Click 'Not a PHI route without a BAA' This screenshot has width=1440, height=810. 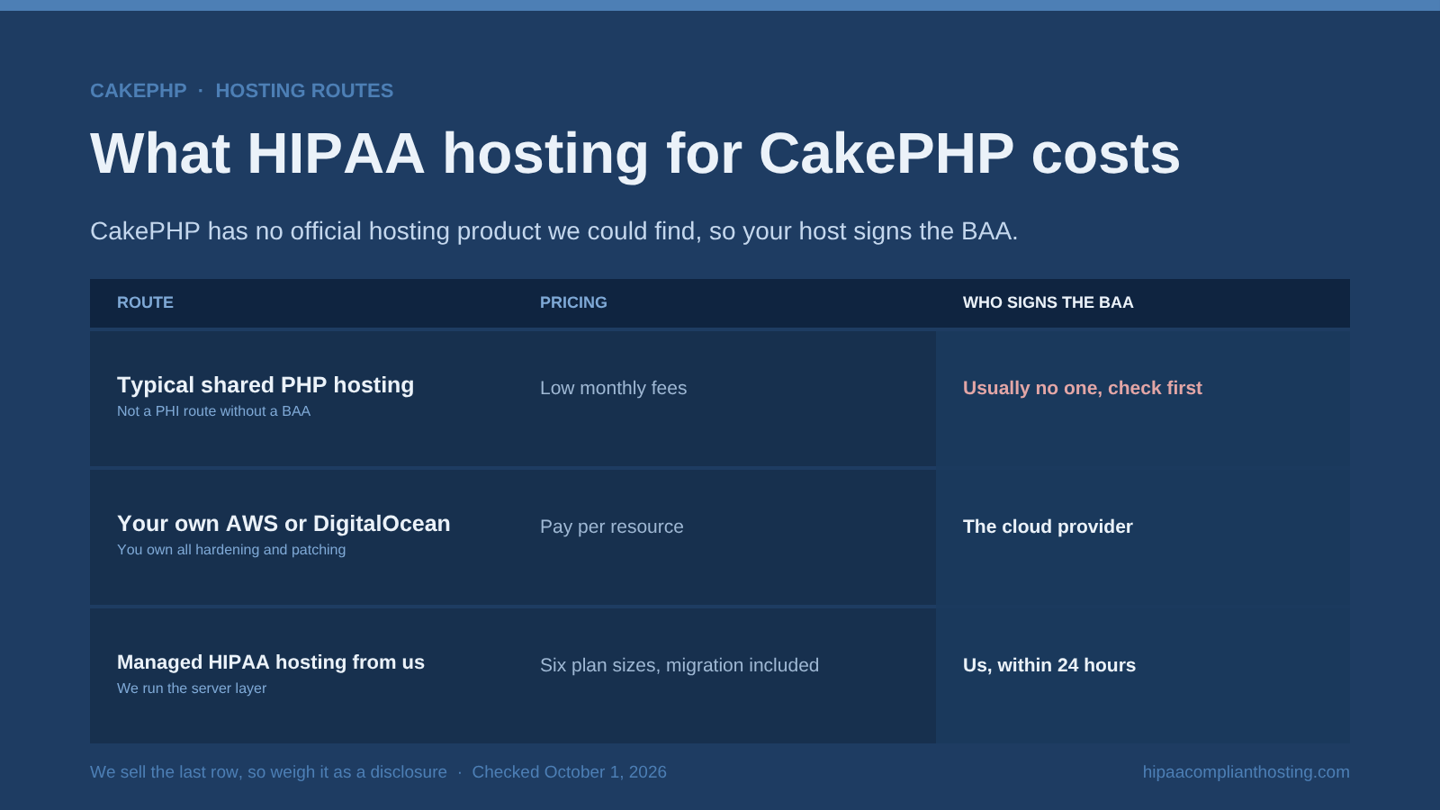(x=213, y=411)
